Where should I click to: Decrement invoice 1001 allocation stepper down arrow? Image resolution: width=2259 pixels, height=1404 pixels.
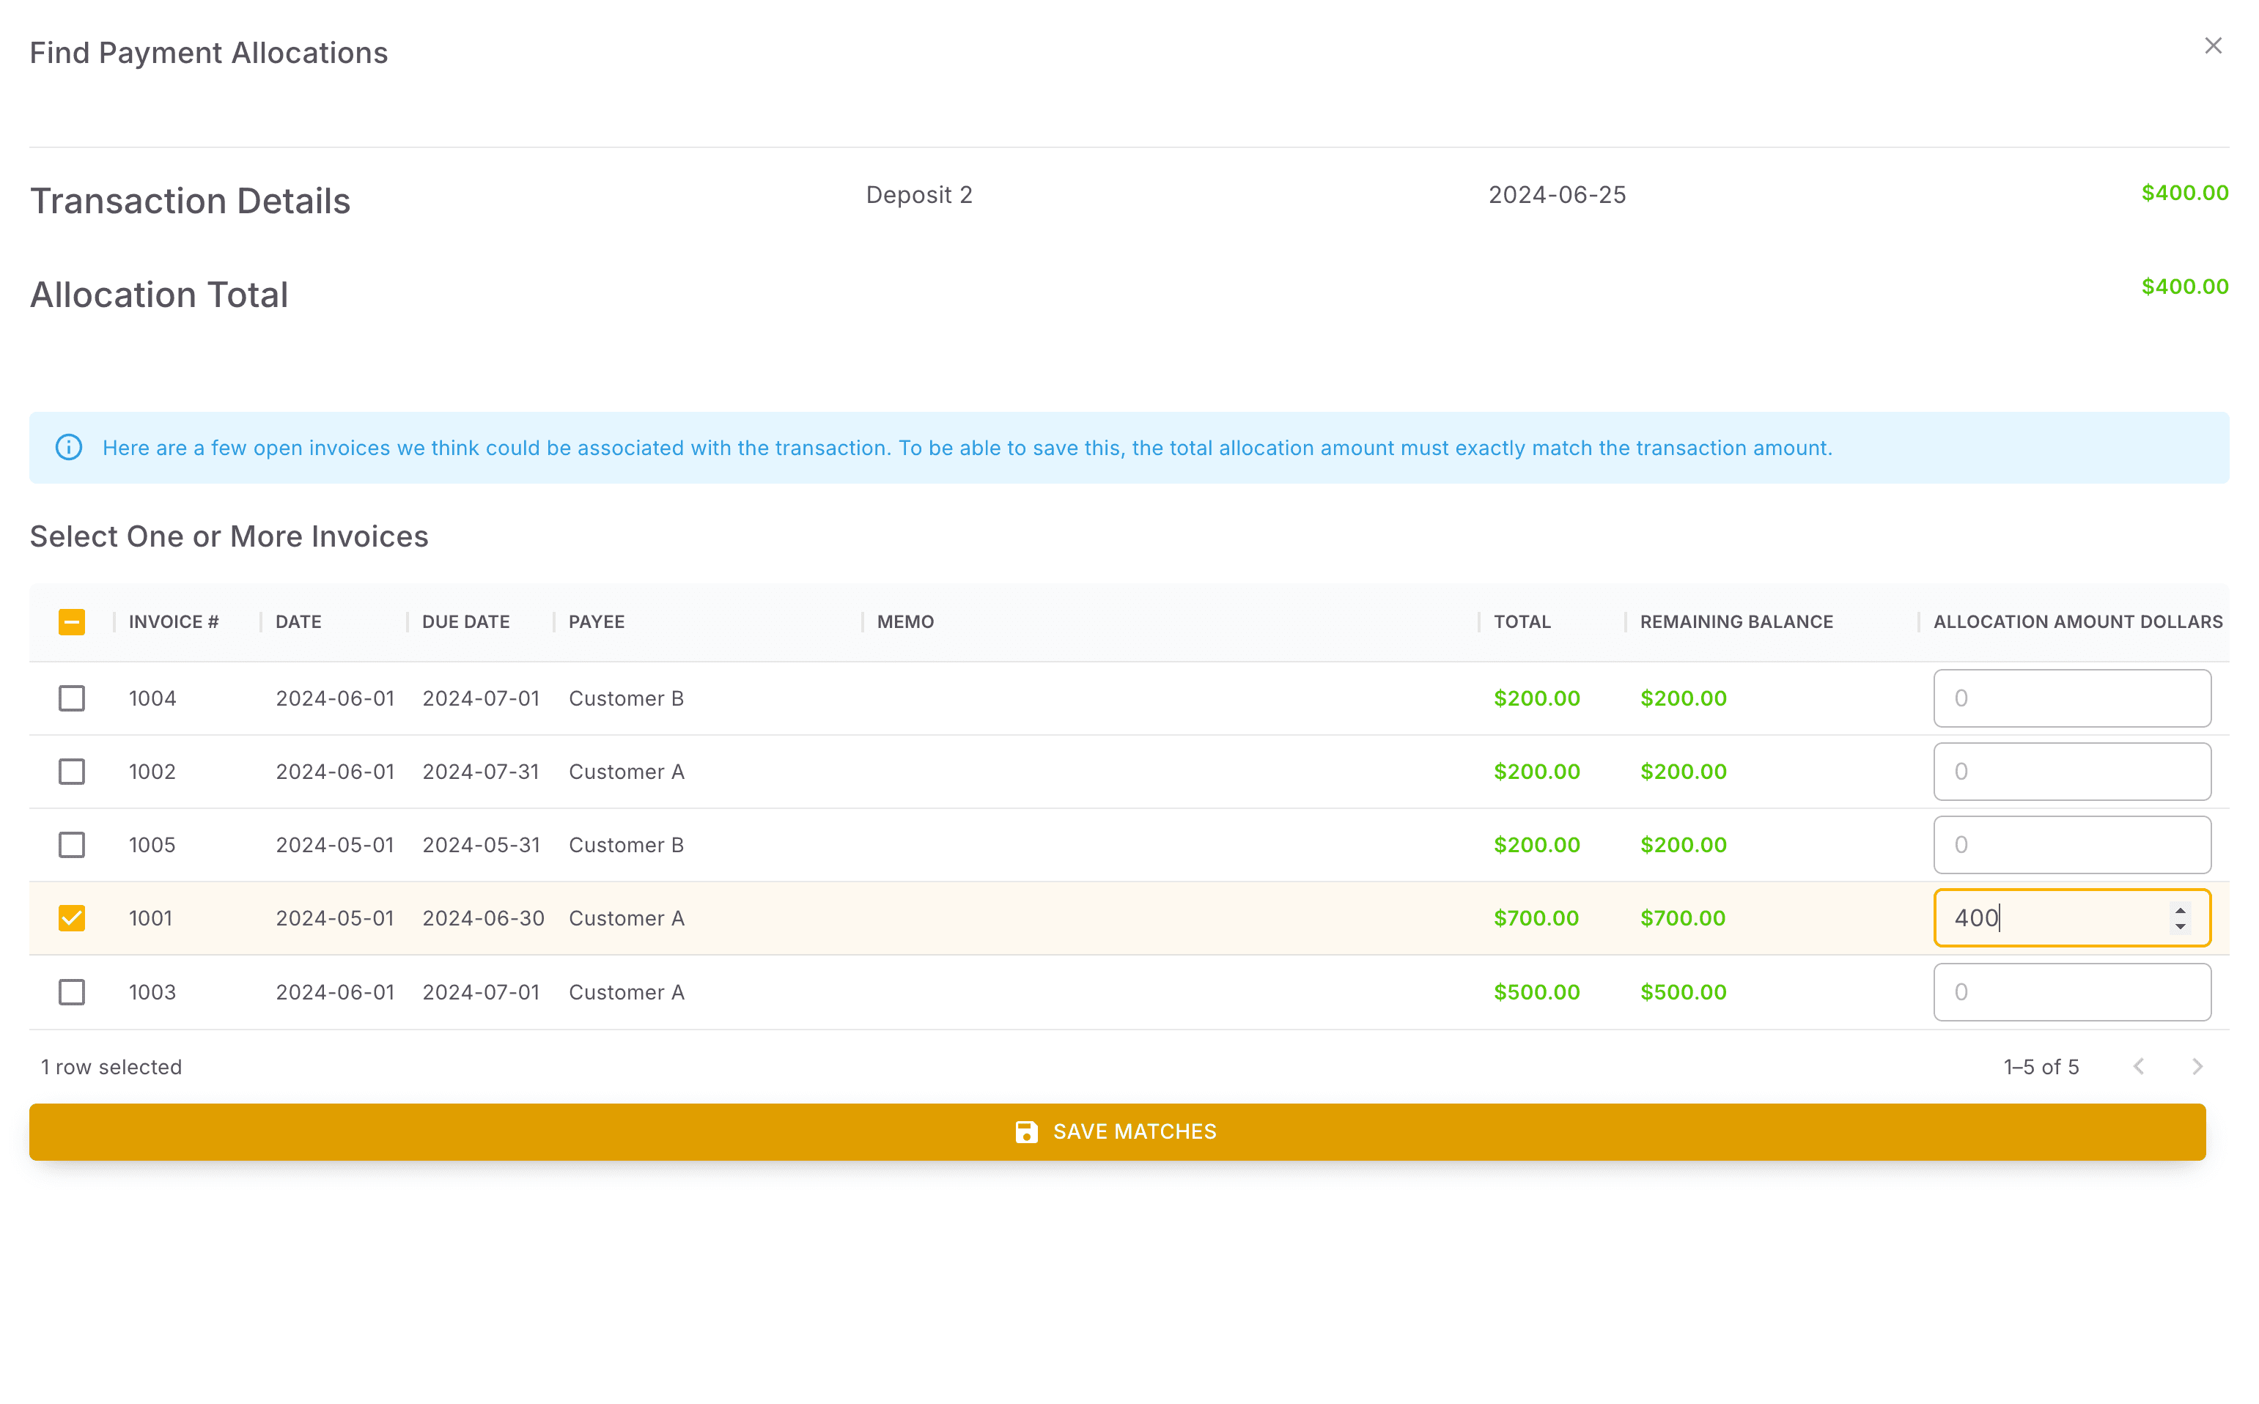(2180, 927)
